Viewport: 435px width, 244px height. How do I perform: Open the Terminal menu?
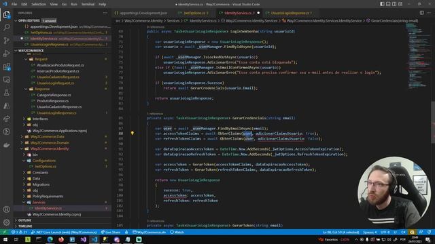(x=88, y=4)
